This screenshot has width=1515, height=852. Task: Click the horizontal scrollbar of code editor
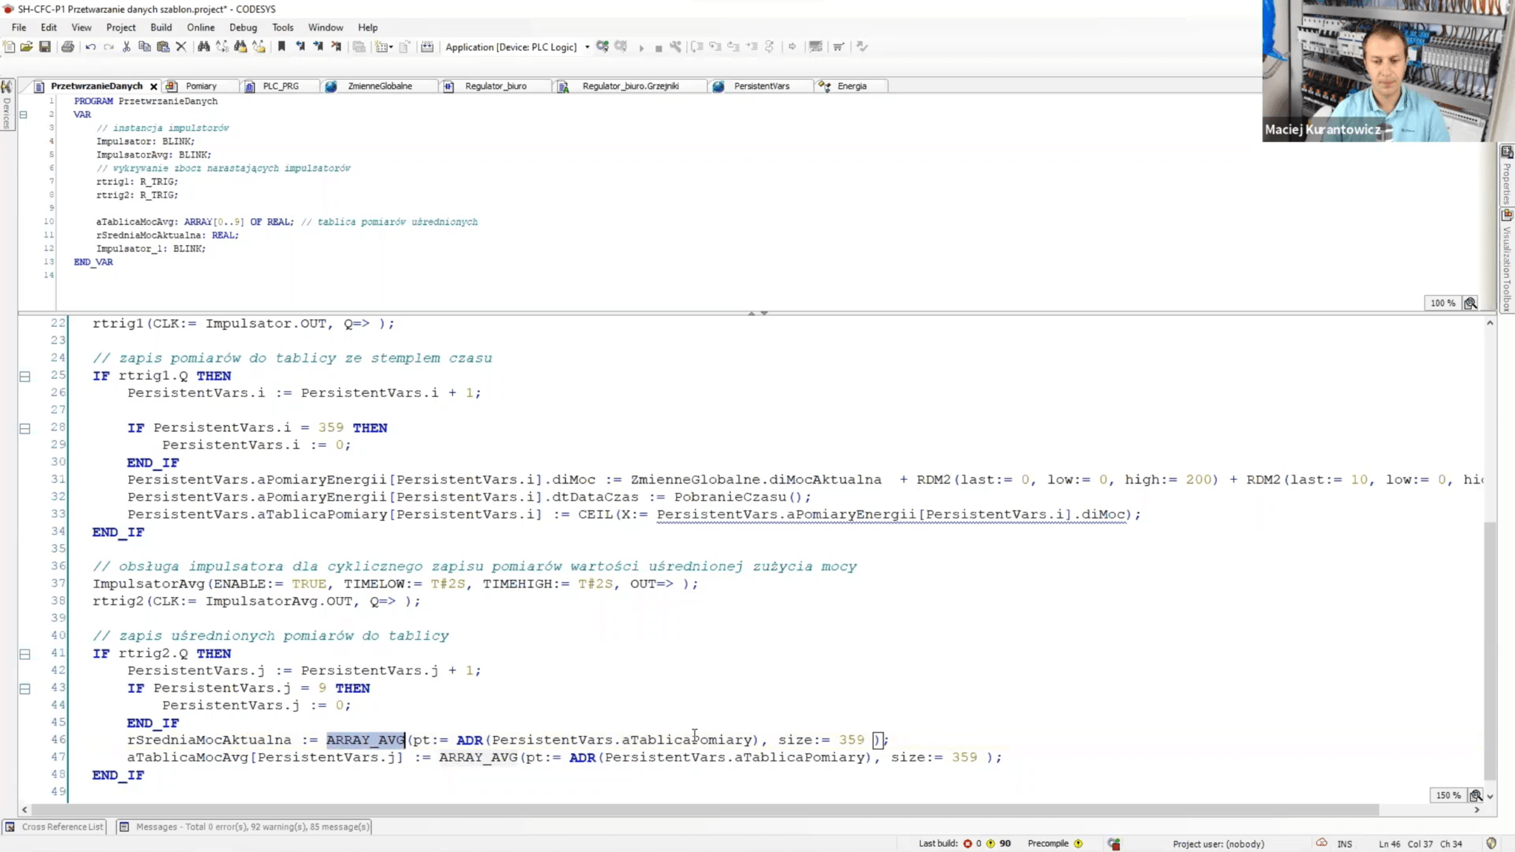click(703, 810)
